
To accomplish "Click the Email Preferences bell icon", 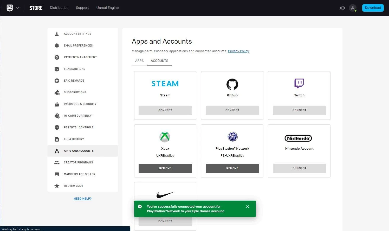I will (57, 46).
